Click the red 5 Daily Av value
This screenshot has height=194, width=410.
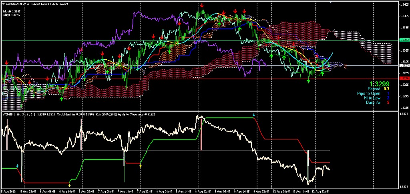(x=388, y=102)
